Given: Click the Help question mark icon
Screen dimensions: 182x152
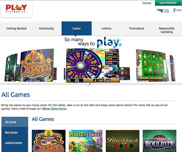Looking at the screenshot, I should pyautogui.click(x=174, y=10).
